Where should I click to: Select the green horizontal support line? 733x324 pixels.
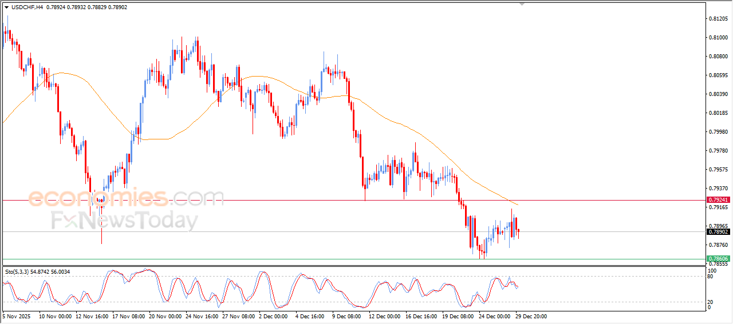coord(286,259)
